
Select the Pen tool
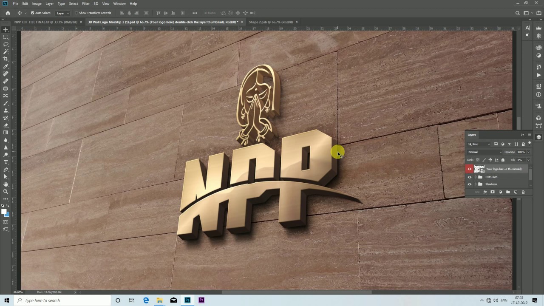coord(6,170)
